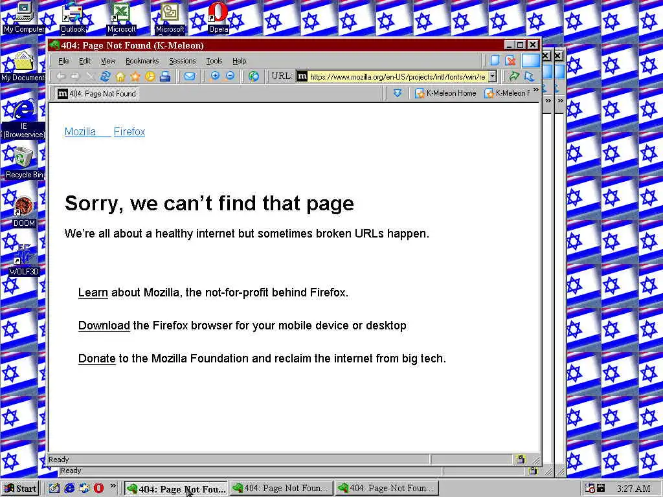The height and width of the screenshot is (497, 663).
Task: Click the Donate link
Action: coord(97,359)
